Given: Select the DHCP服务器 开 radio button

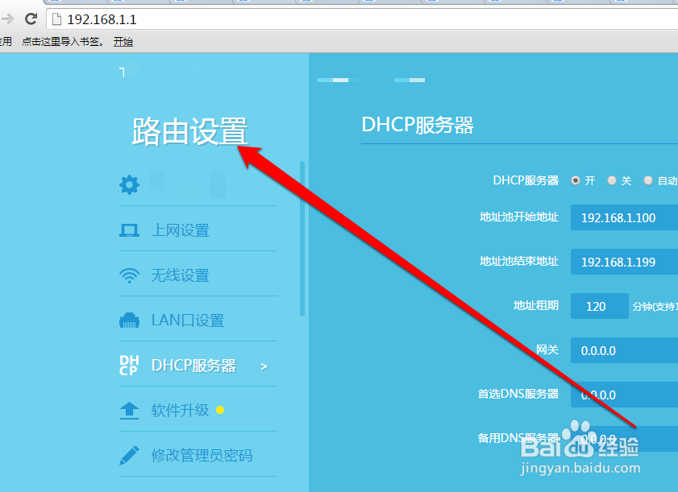Looking at the screenshot, I should pyautogui.click(x=576, y=180).
